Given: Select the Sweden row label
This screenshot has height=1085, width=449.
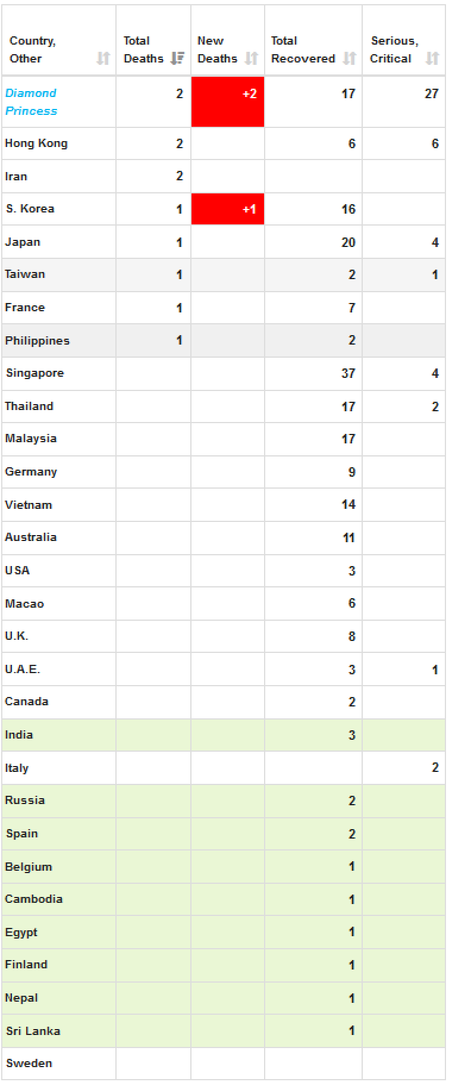Looking at the screenshot, I should click(x=29, y=1063).
